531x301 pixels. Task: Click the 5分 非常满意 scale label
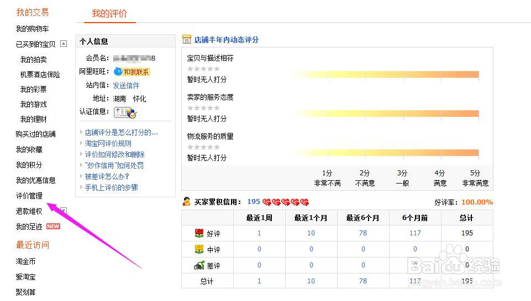coord(475,178)
